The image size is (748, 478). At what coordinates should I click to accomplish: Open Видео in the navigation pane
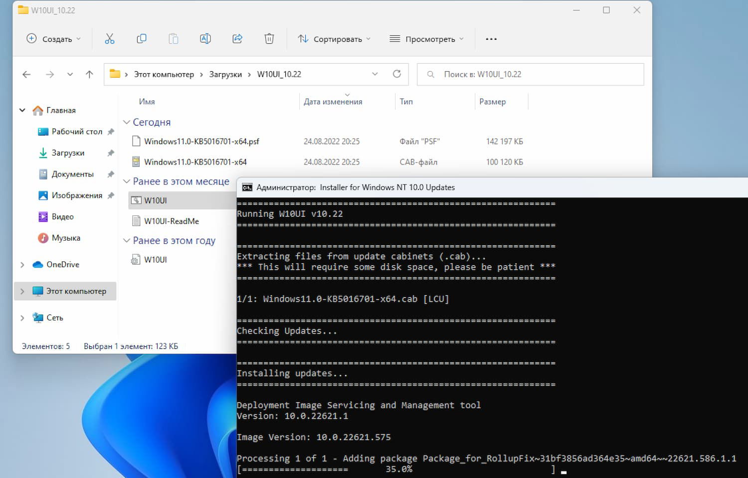pos(63,217)
